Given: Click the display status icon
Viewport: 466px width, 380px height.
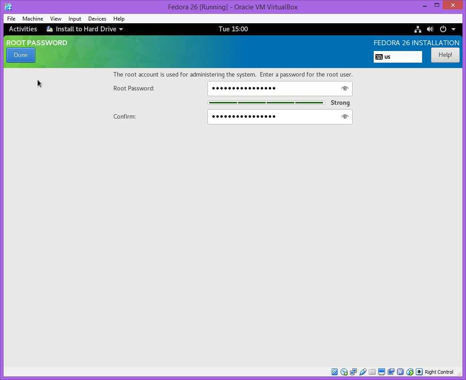Looking at the screenshot, I should click(382, 371).
